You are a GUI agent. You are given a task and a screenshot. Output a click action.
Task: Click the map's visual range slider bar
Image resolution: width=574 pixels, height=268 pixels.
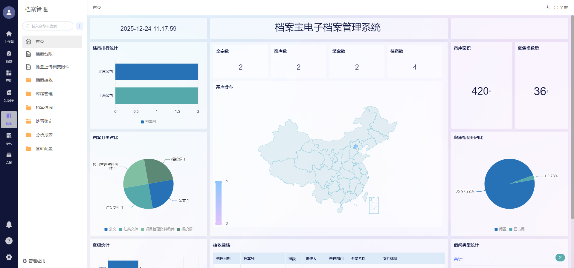click(x=219, y=203)
